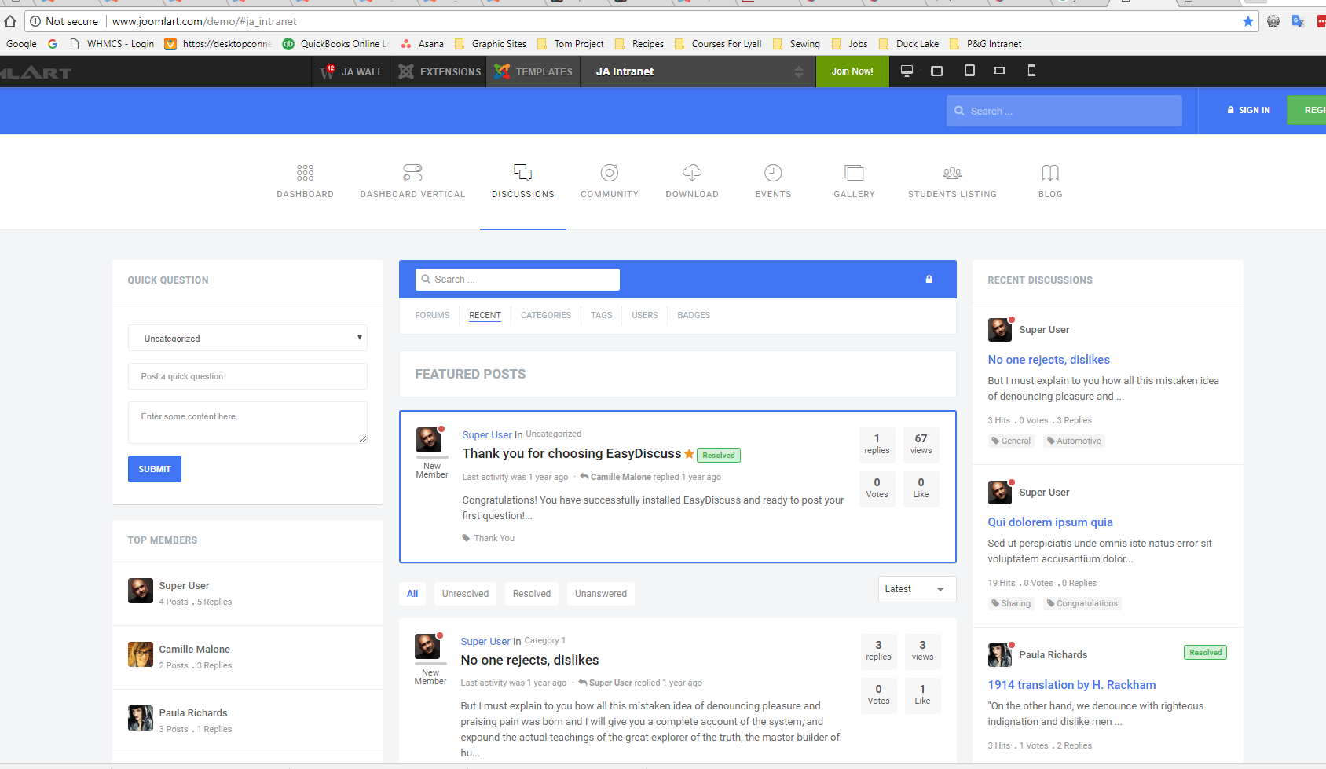Open the TEMPLATES menu item
Screen dimensions: 1326x769
tap(534, 71)
